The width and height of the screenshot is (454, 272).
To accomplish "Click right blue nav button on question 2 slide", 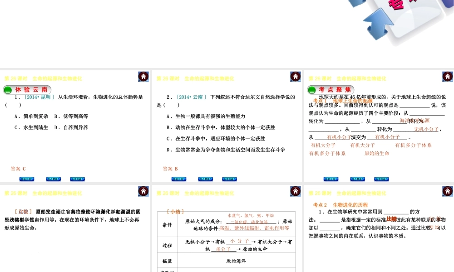I will pyautogui.click(x=229, y=179).
